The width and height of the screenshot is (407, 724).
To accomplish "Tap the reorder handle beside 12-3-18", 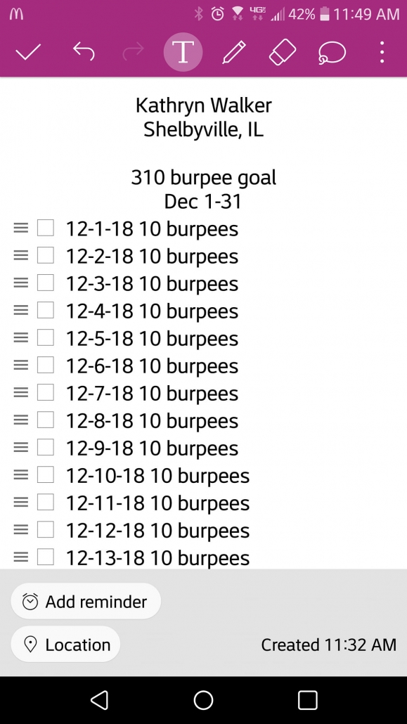I will coord(21,283).
